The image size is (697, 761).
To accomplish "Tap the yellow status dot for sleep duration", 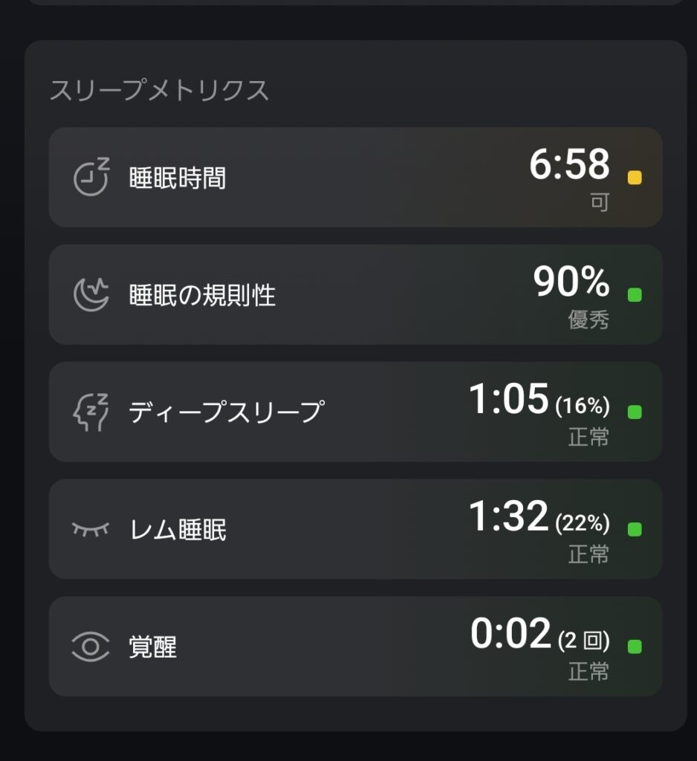I will tap(635, 178).
